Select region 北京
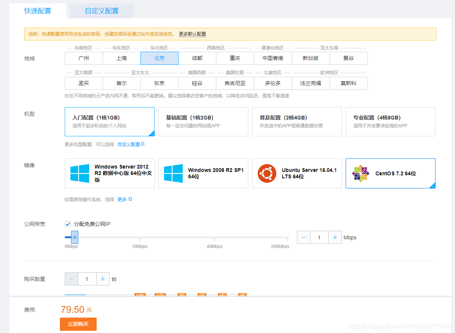This screenshot has width=455, height=333. click(x=160, y=58)
